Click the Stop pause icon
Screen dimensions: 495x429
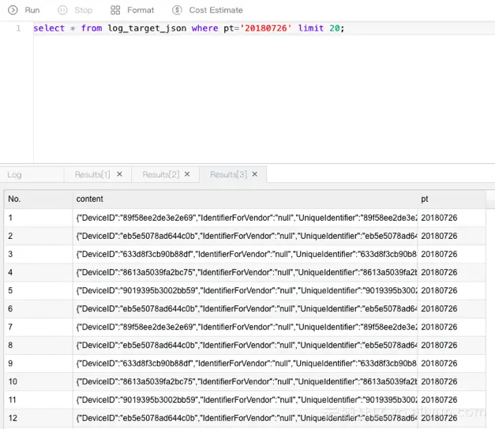(x=62, y=10)
